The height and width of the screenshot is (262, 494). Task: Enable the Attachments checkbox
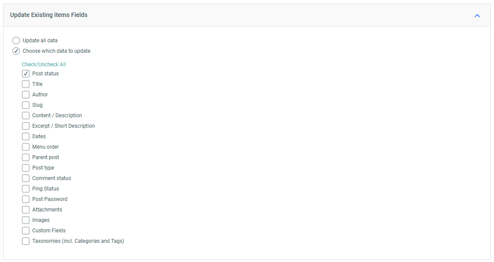pos(26,210)
